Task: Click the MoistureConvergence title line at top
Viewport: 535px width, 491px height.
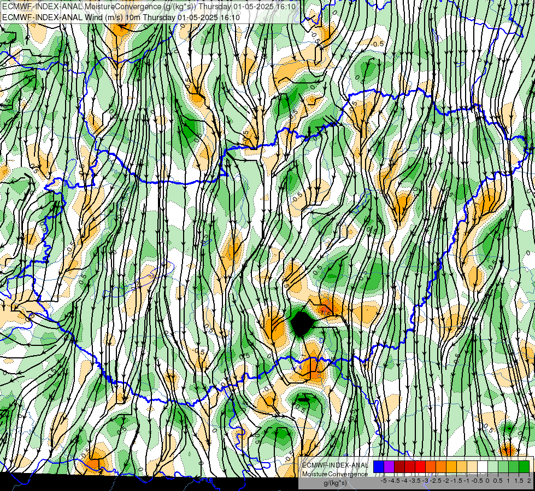Action: click(x=149, y=7)
